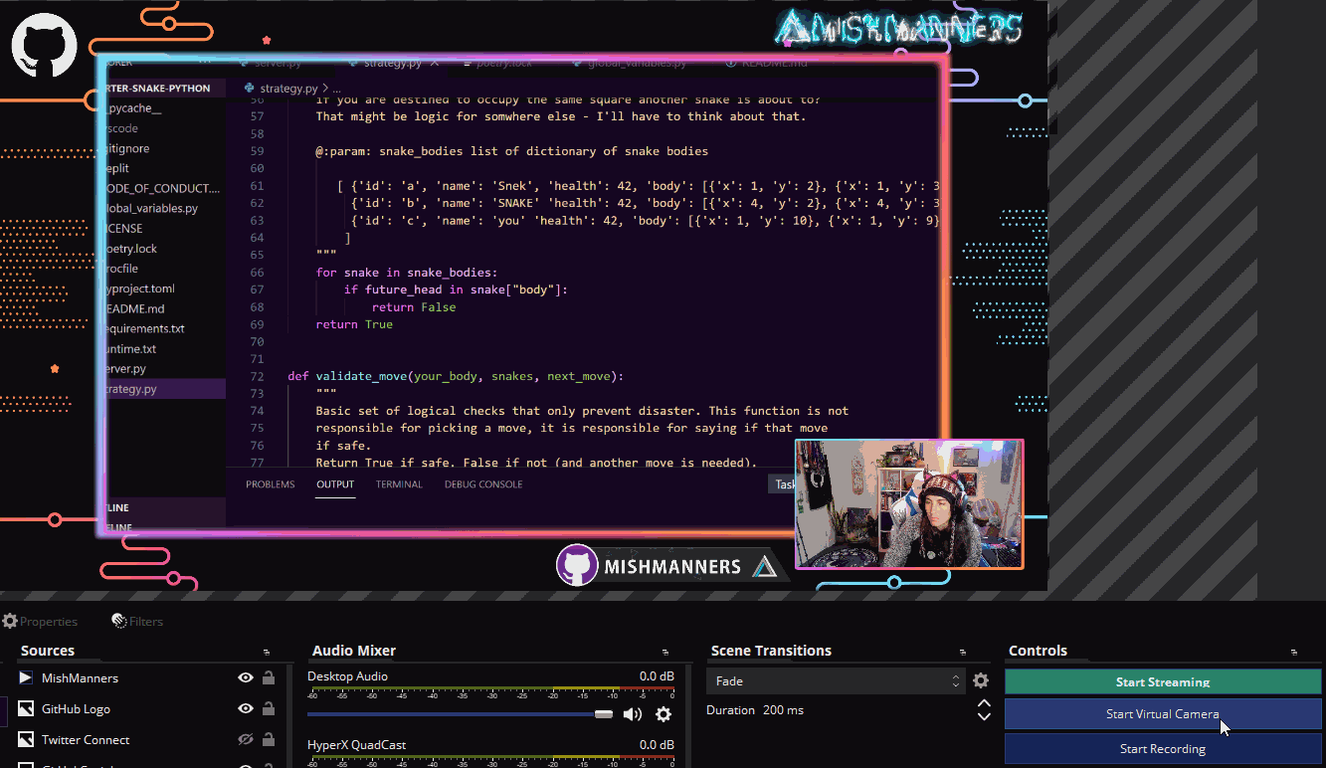Select the GitHub Logo source row name

76,708
